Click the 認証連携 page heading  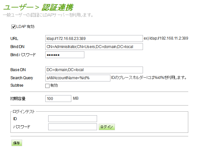pos(57,7)
